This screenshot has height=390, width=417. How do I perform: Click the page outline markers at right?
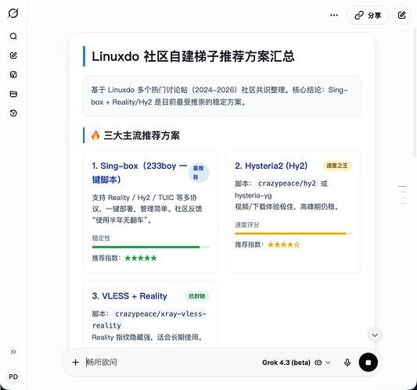(403, 195)
